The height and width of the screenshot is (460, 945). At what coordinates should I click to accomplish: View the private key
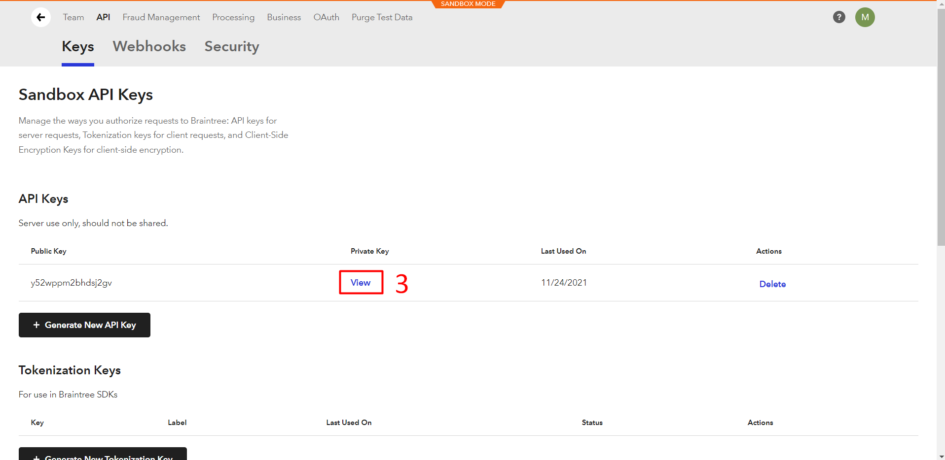[x=361, y=283]
